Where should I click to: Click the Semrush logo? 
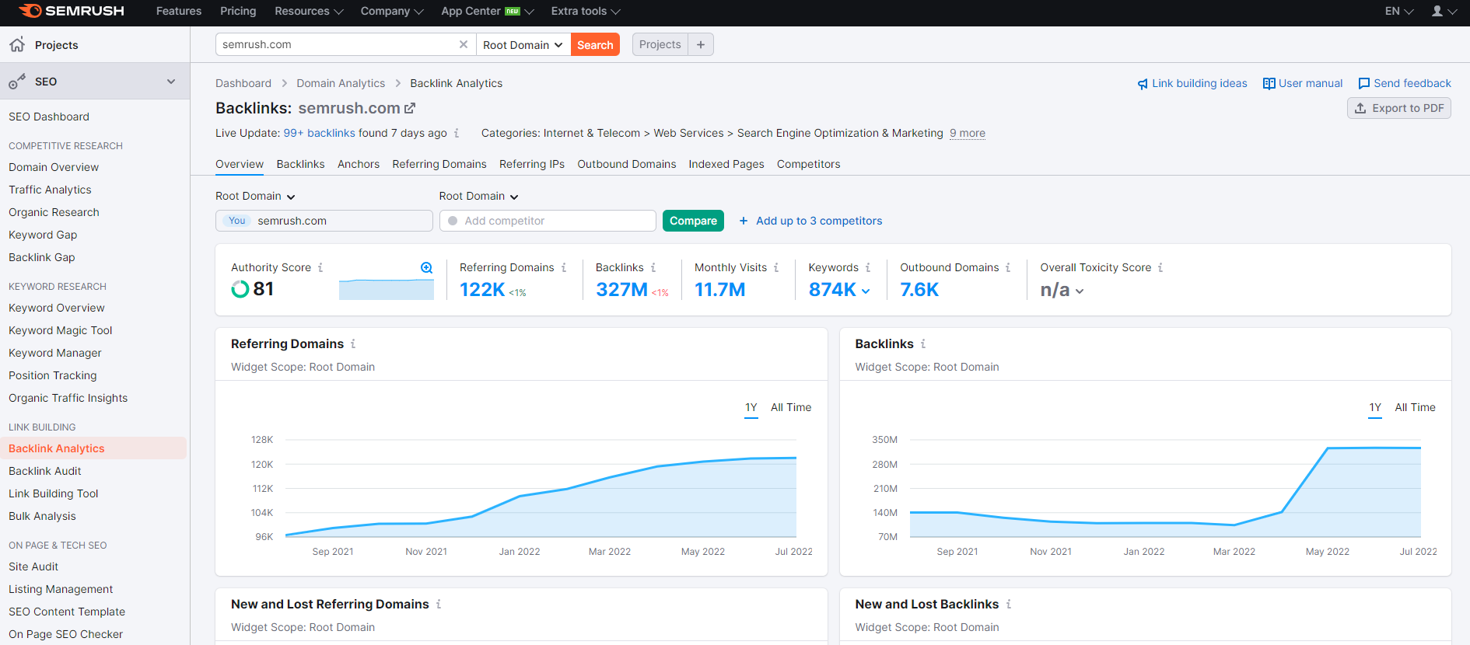point(72,11)
